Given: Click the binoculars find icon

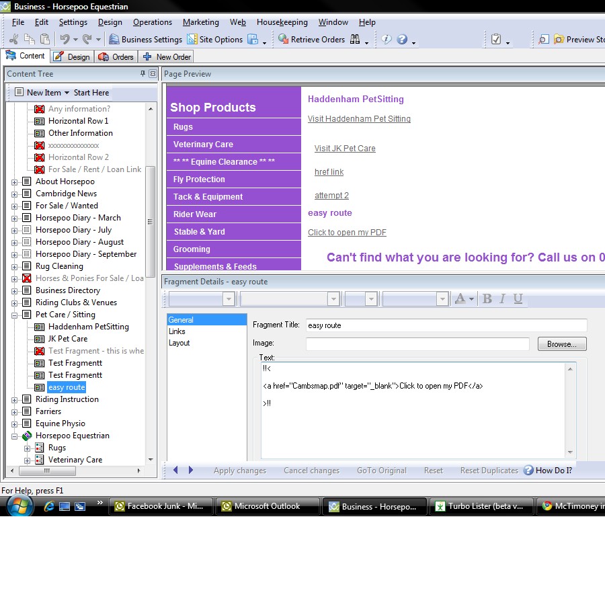Looking at the screenshot, I should 356,40.
